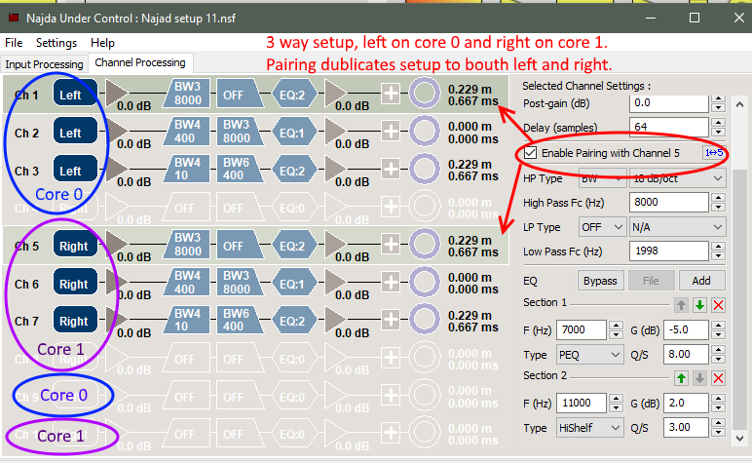The height and width of the screenshot is (463, 752).
Task: Click the Ch 1 plus polarity icon
Action: point(391,94)
